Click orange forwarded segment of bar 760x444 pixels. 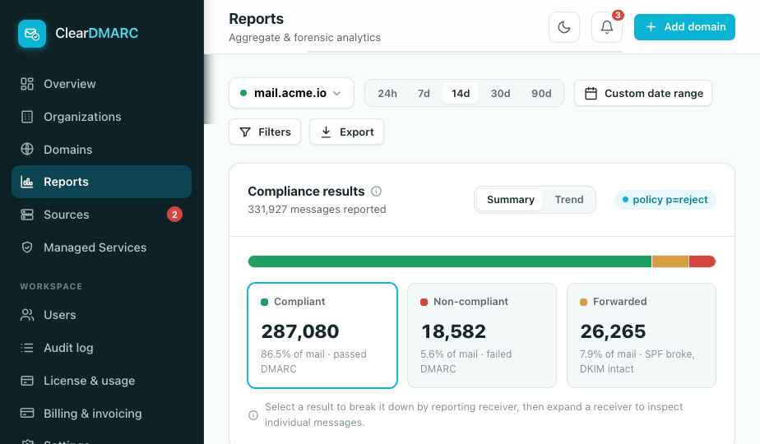click(670, 261)
